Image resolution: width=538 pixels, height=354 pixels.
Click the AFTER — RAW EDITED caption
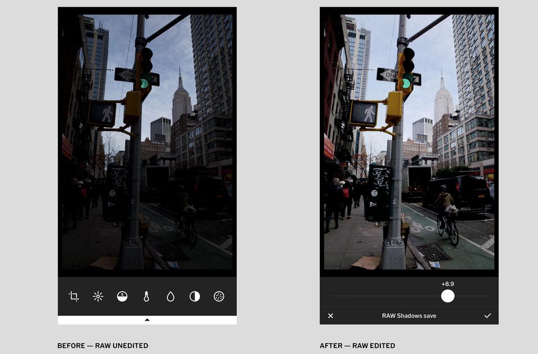357,346
